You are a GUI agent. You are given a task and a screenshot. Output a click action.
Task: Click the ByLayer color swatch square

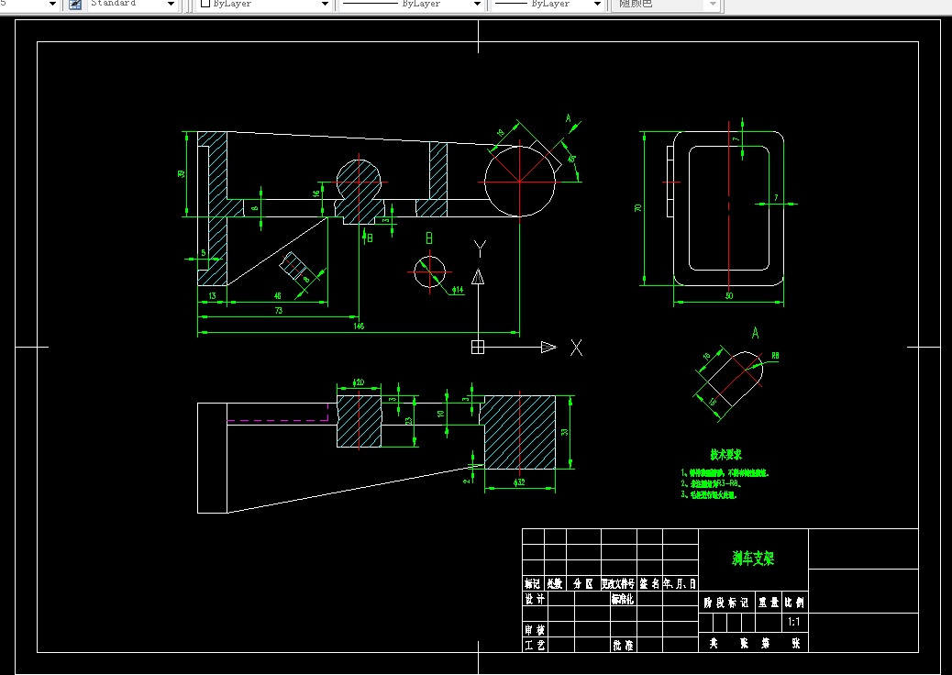[205, 3]
